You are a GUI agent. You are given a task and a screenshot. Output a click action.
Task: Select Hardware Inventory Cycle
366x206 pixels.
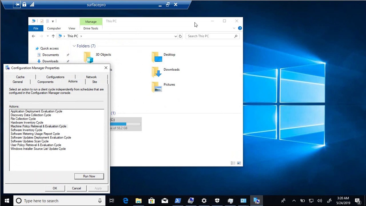(x=27, y=122)
